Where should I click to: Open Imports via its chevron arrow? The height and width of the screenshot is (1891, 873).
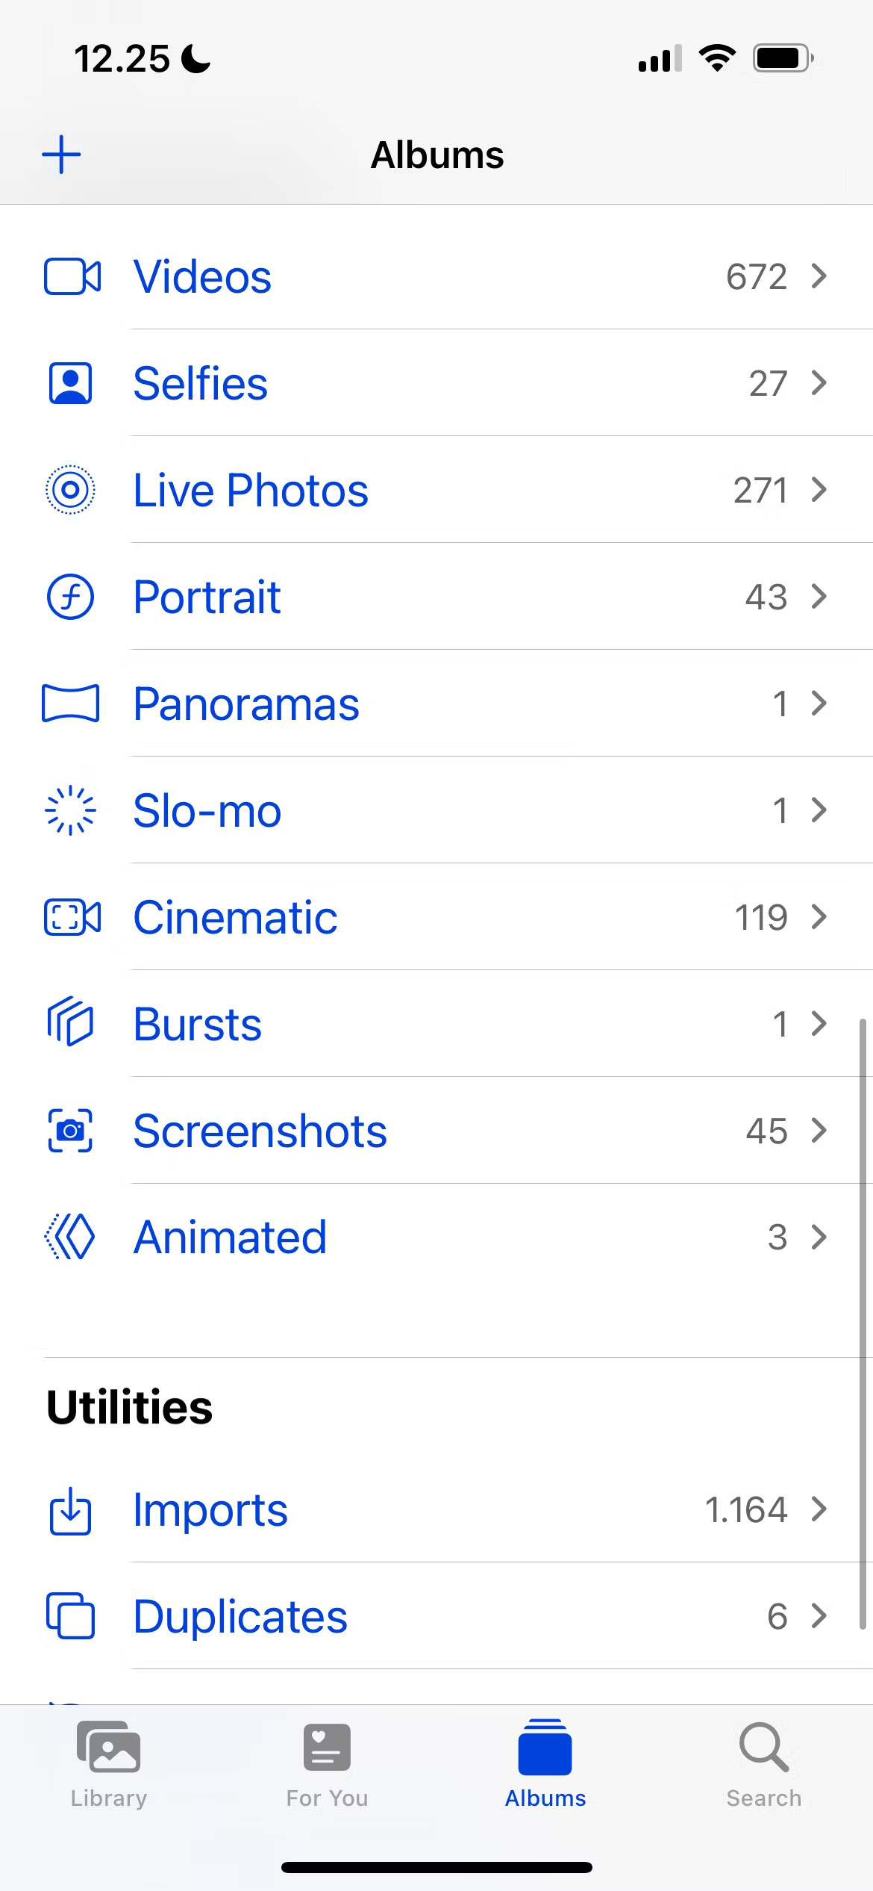pos(819,1509)
